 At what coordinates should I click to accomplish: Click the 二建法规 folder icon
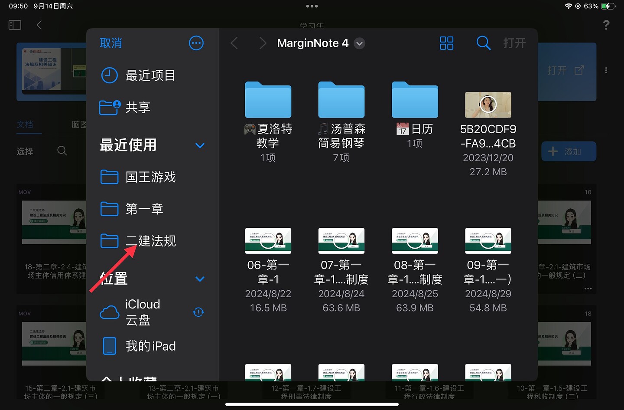click(109, 241)
